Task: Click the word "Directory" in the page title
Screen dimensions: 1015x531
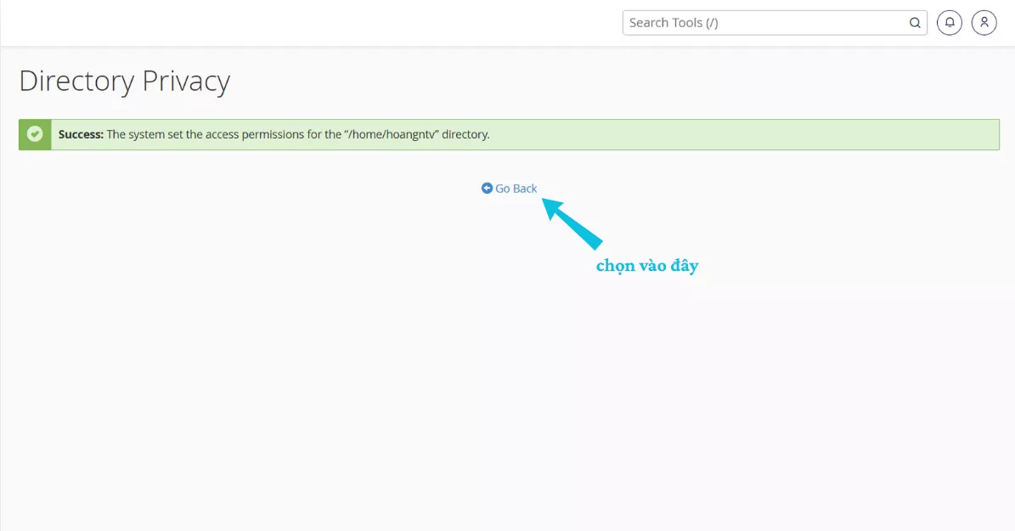Action: (x=76, y=82)
